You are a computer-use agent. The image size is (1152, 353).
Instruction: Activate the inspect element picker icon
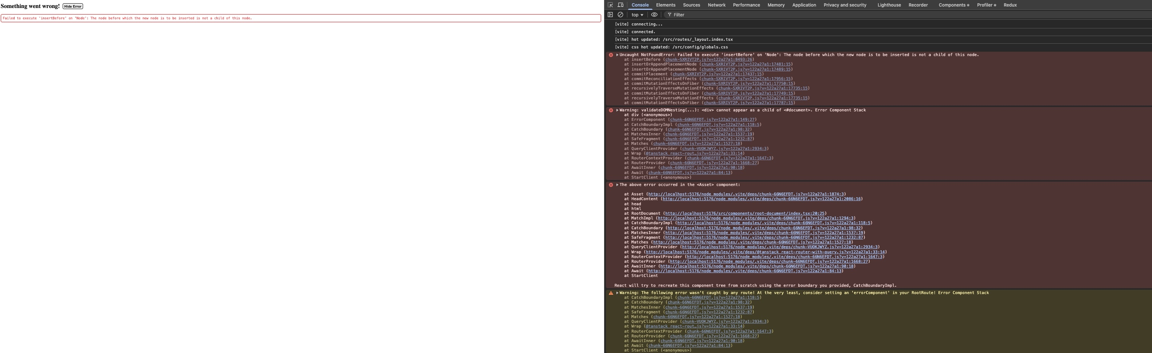pos(610,5)
